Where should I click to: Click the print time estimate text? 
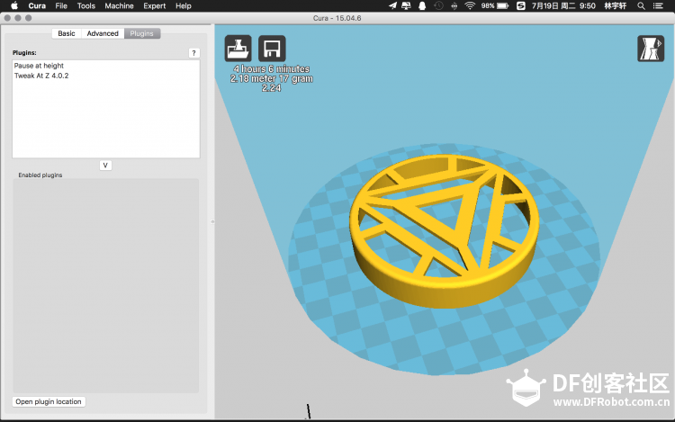272,68
